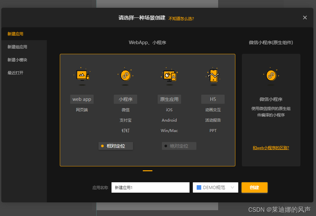Close the scene selection dialog
The image size is (316, 216).
305,18
